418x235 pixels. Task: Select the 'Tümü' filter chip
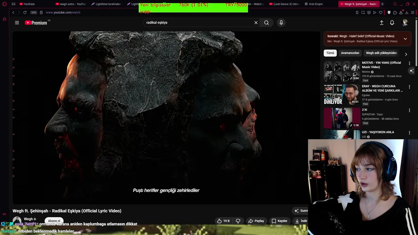coord(330,53)
